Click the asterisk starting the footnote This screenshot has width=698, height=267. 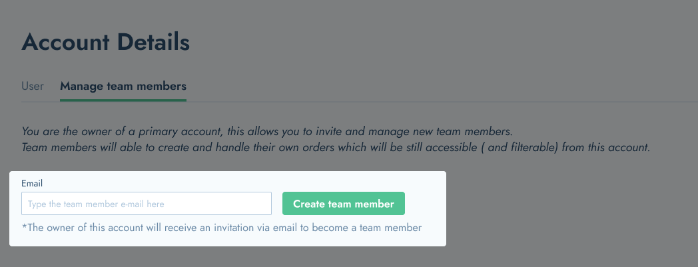tap(24, 226)
